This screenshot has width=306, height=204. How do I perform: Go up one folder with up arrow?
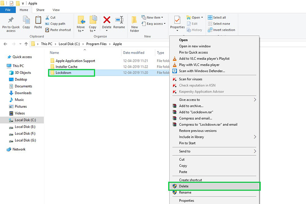pos(26,44)
